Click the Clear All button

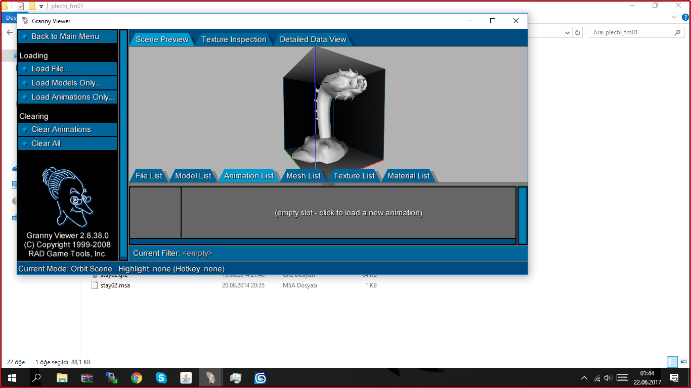(x=67, y=143)
